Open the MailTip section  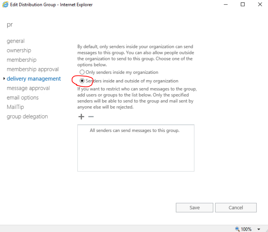point(15,107)
